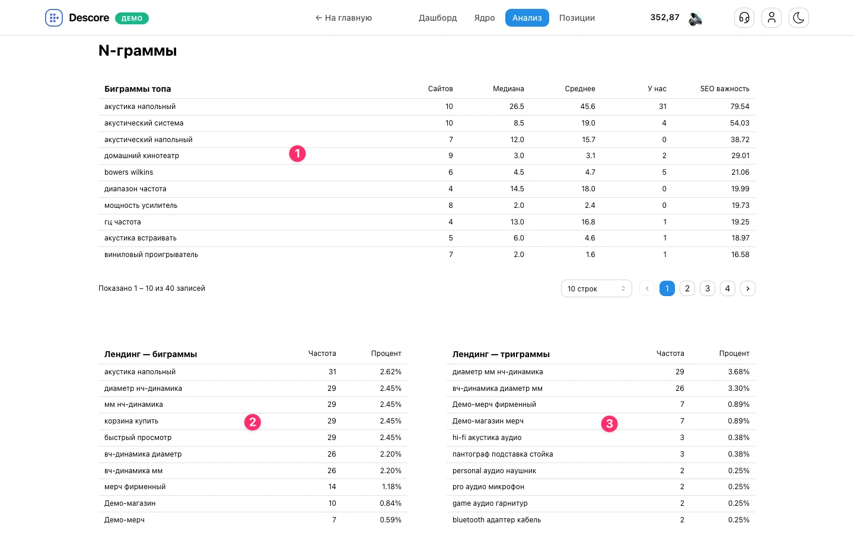Select row домашний кинотеатр
Viewport: 854px width, 533px height.
427,156
